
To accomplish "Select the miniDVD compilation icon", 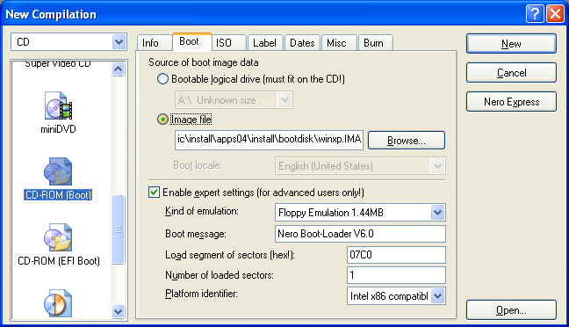I will pos(59,105).
